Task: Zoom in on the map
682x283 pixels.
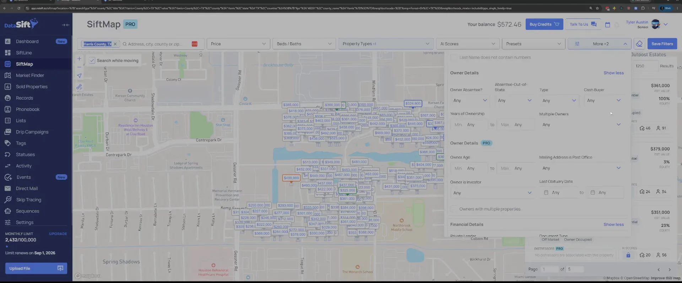Action: (79, 59)
